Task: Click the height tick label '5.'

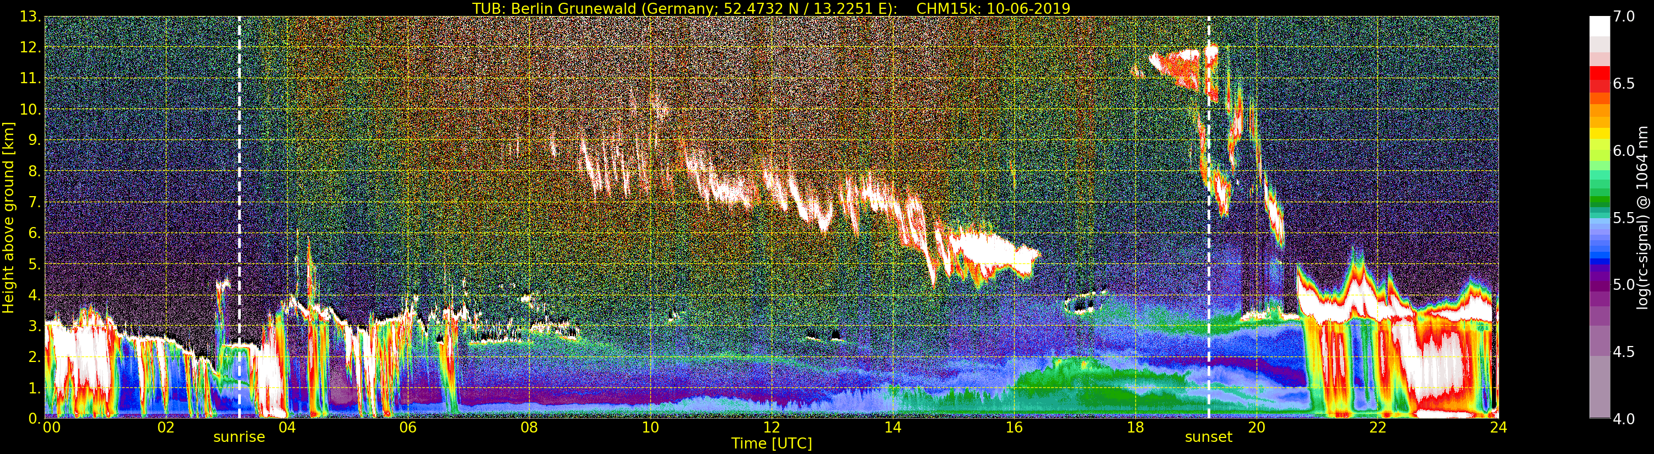Action: pyautogui.click(x=34, y=264)
